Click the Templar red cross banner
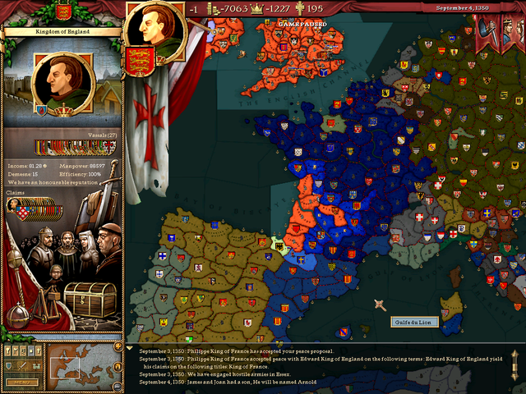The height and width of the screenshot is (394, 526). point(148,129)
